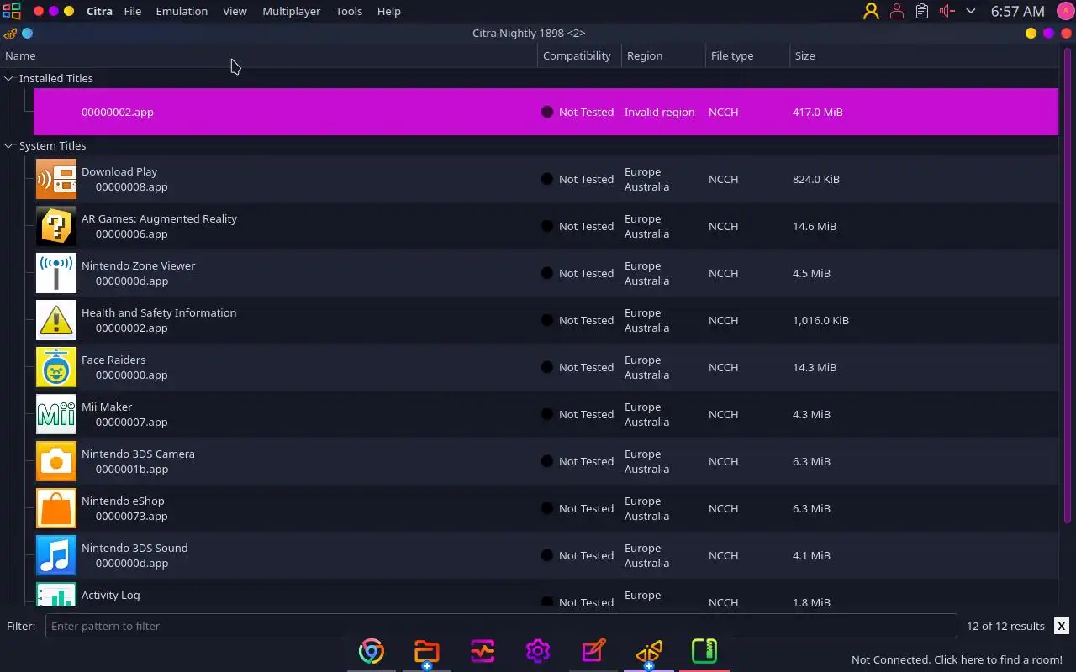Viewport: 1076px width, 672px height.
Task: Sort by Name column header
Action: point(269,55)
